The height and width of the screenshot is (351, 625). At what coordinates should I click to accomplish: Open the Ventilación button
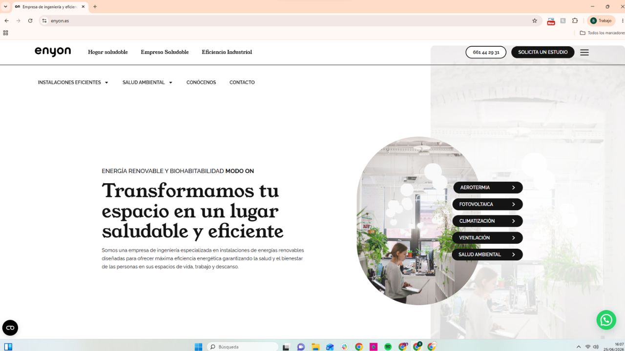(x=488, y=238)
